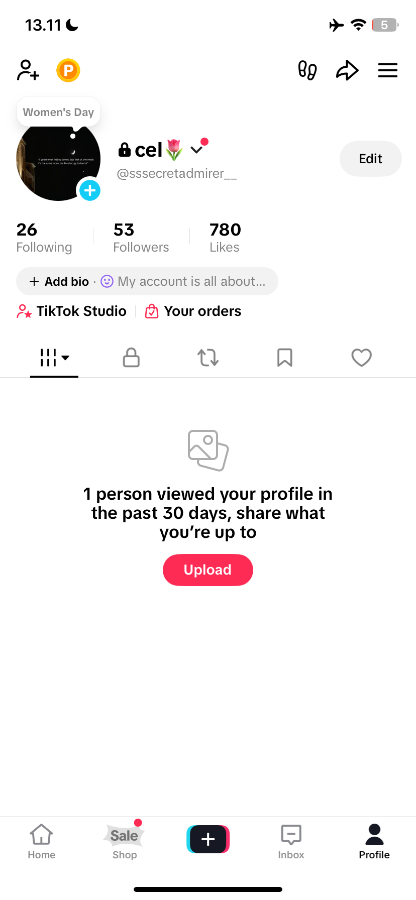Switch to the bookmarked favorites tab
Image resolution: width=416 pixels, height=900 pixels.
click(285, 358)
